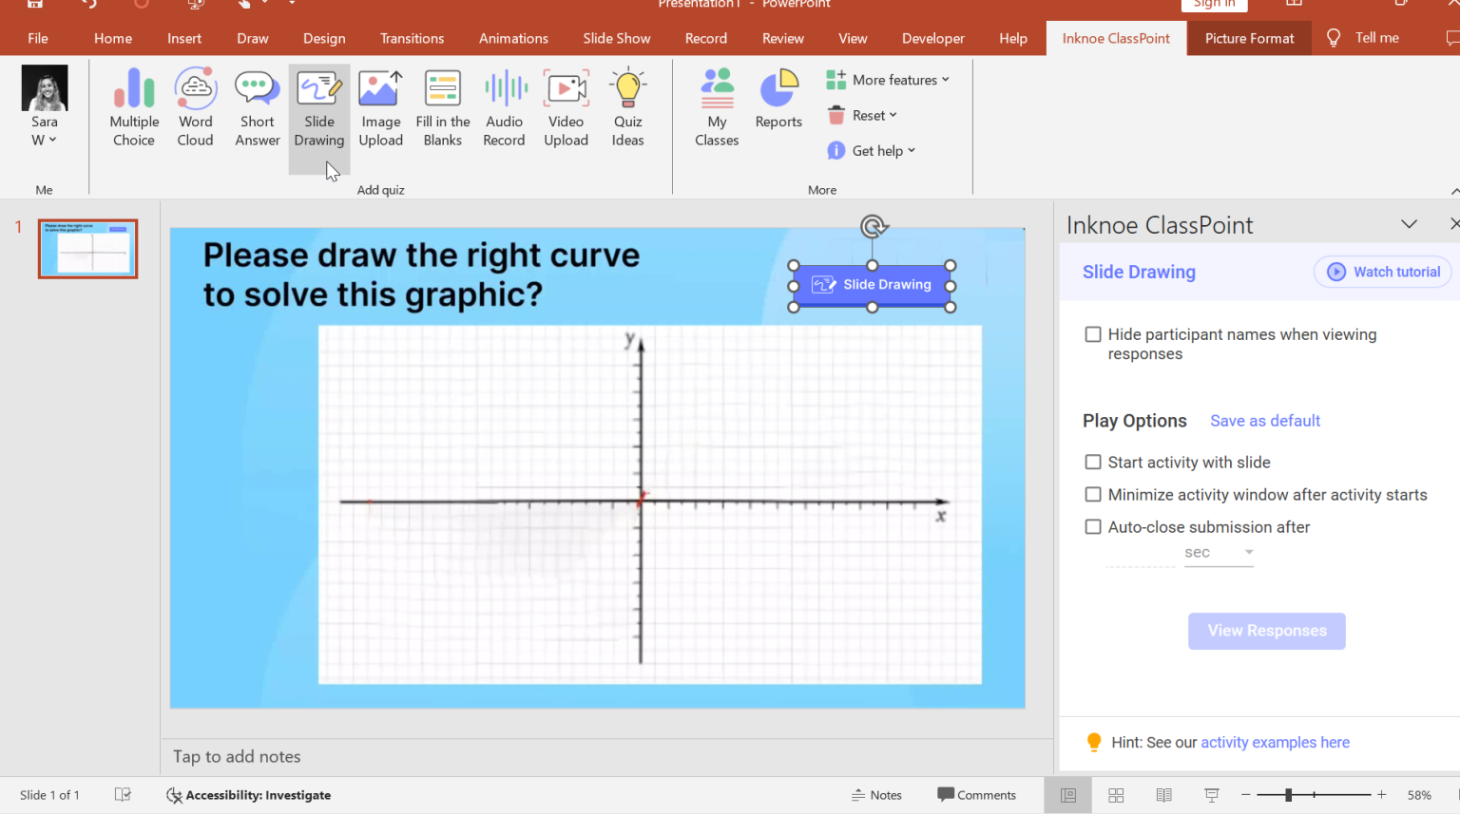Open the Picture Format tab

coord(1249,39)
